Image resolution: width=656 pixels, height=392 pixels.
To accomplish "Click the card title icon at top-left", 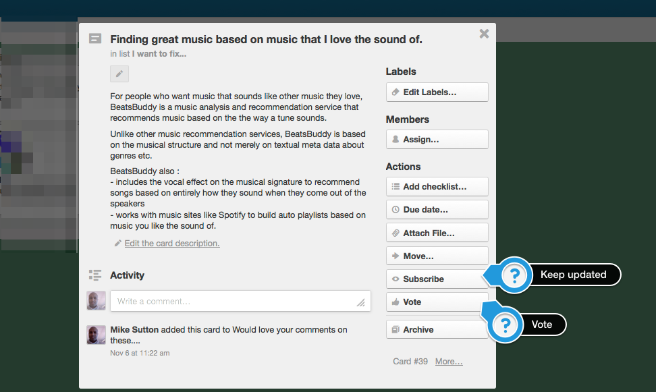I will click(95, 39).
